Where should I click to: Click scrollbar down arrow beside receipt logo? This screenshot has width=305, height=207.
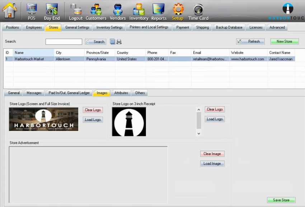[199, 133]
